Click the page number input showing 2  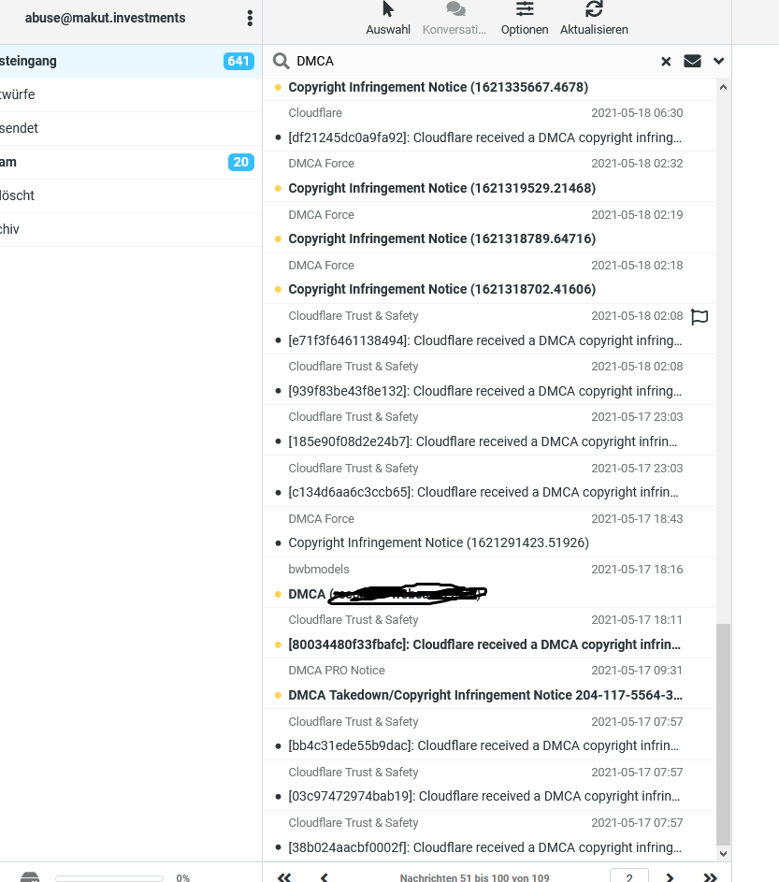pyautogui.click(x=629, y=876)
